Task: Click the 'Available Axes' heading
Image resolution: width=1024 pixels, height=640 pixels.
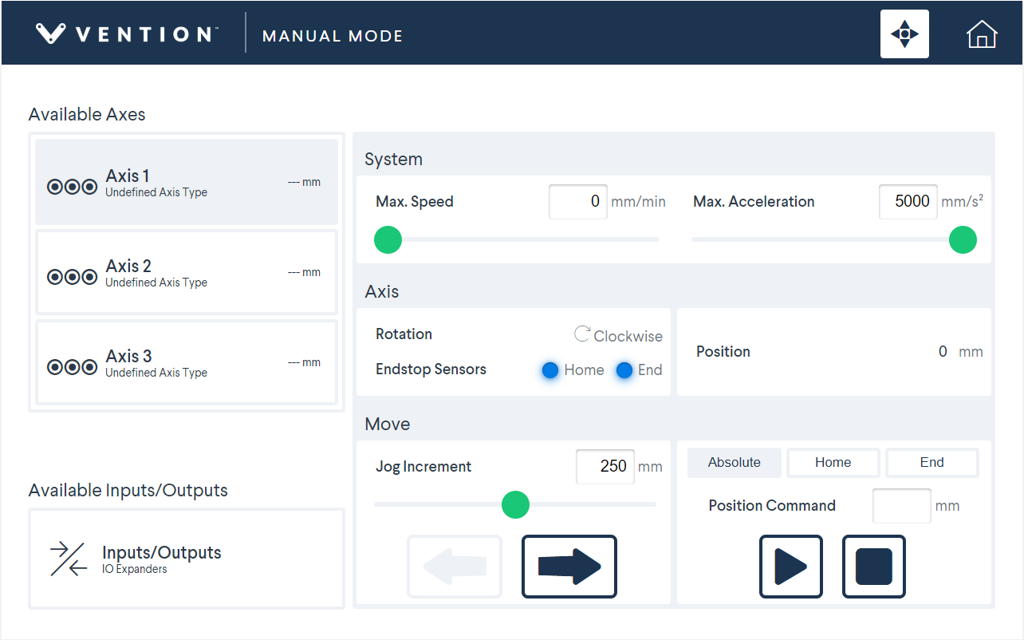Action: click(x=87, y=114)
